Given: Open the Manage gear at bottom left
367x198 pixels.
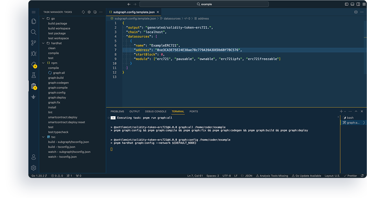Looking at the screenshot, I should pyautogui.click(x=34, y=168).
